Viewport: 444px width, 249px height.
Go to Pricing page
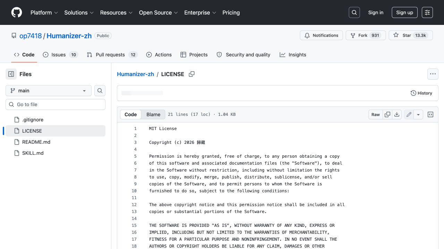(231, 12)
